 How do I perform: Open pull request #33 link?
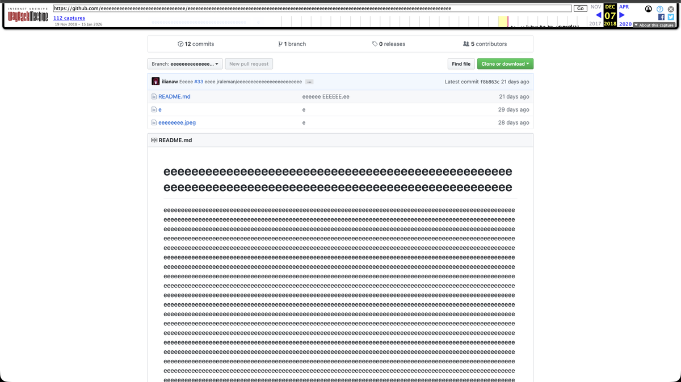coord(199,82)
